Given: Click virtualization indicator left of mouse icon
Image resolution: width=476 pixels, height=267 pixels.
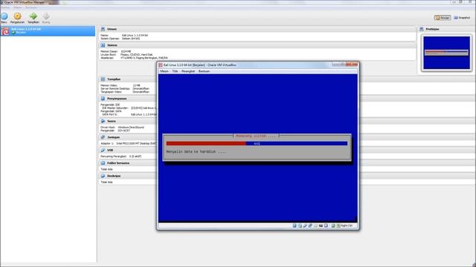Looking at the screenshot, I should [326, 225].
